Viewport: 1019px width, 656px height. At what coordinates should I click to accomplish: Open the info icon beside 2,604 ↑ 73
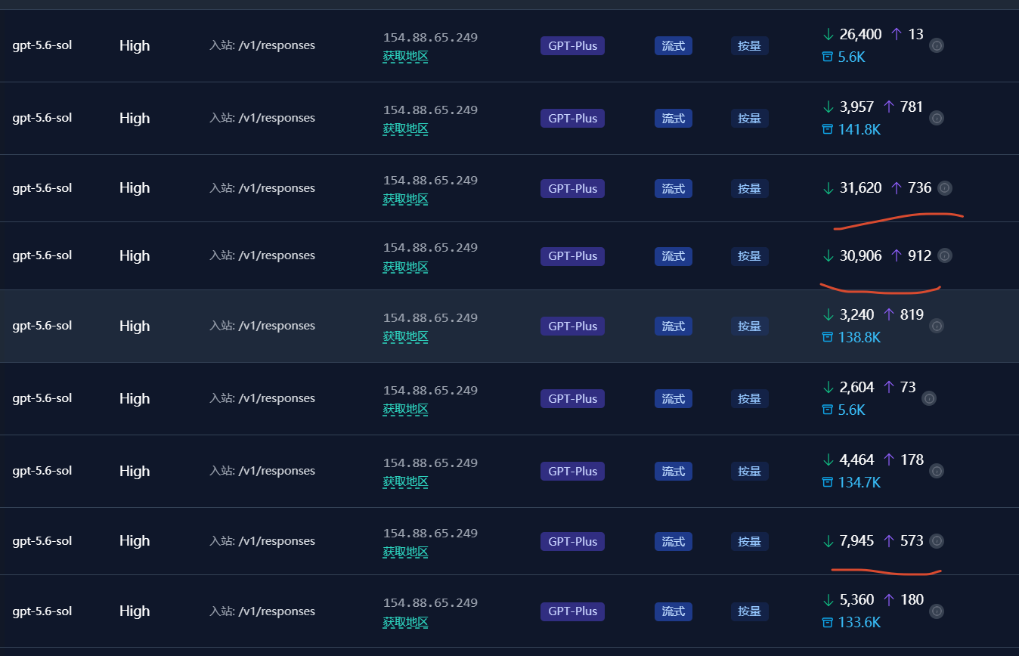click(x=929, y=398)
